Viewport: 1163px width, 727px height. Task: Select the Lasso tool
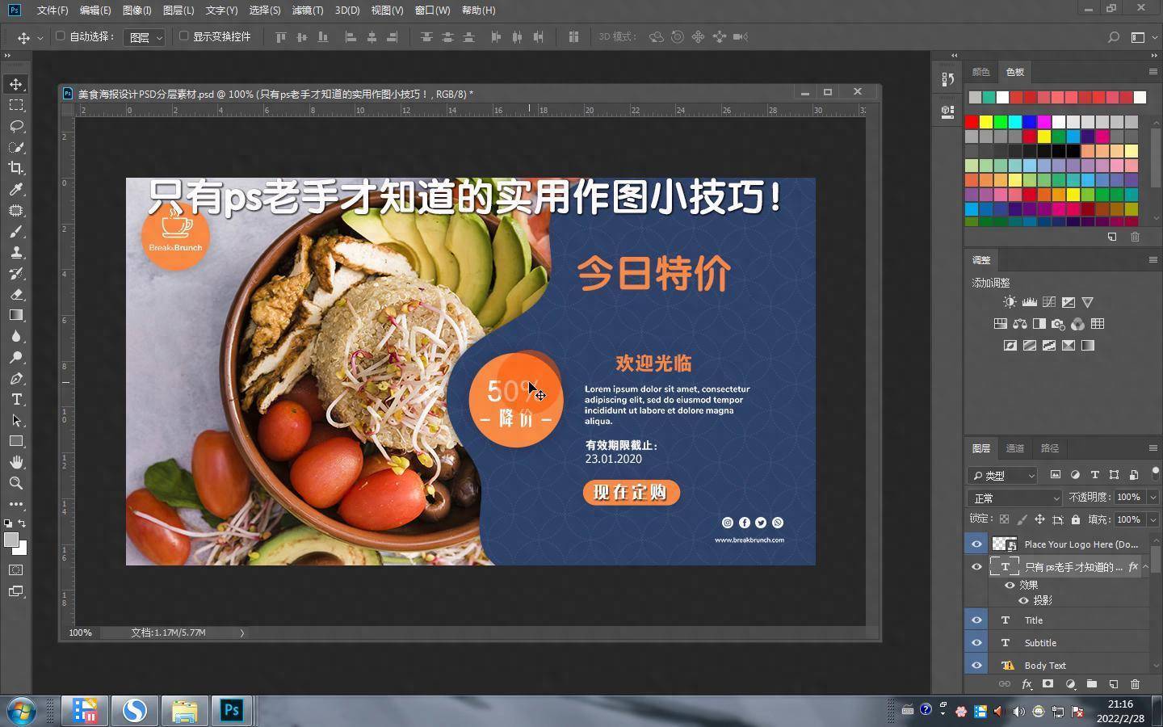(x=16, y=126)
